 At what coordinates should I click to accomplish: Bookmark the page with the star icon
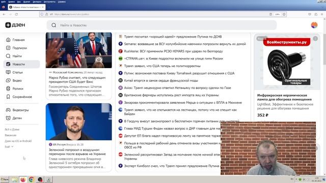(x=284, y=14)
